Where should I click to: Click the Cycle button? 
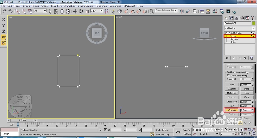[x=247, y=97]
